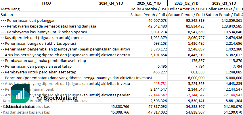Click 7,794 in the 2025_Q3_YTD column
The height and width of the screenshot is (115, 243).
tap(238, 67)
